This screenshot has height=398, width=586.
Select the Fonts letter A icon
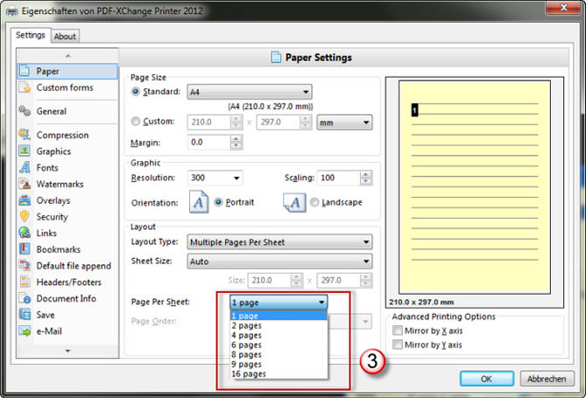click(x=25, y=167)
